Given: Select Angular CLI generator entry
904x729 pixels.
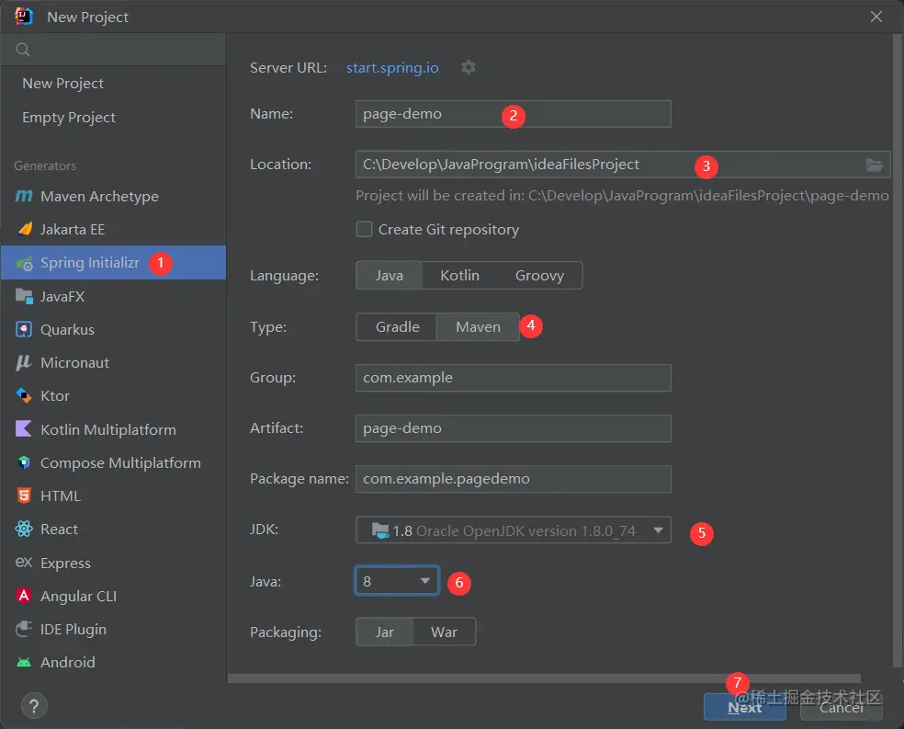Looking at the screenshot, I should pyautogui.click(x=113, y=596).
